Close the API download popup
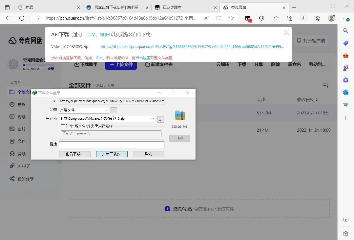This screenshot has height=240, width=354. (286, 33)
